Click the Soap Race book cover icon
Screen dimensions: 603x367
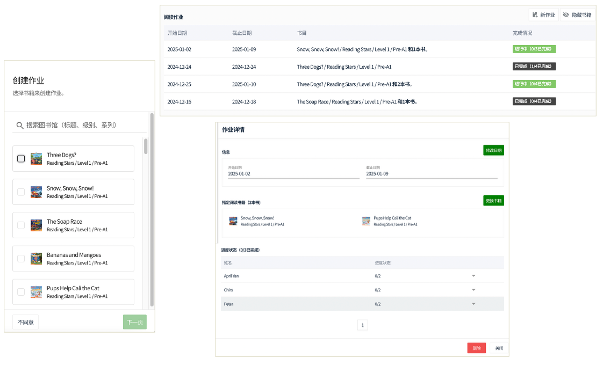coord(36,225)
